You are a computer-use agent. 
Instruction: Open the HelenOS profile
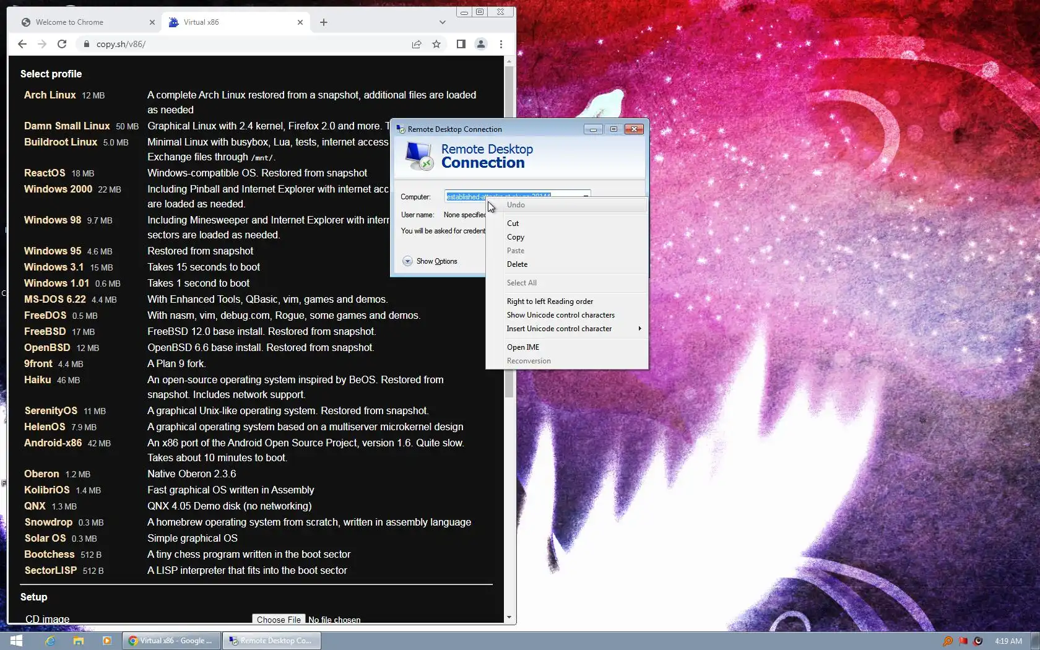click(x=45, y=427)
